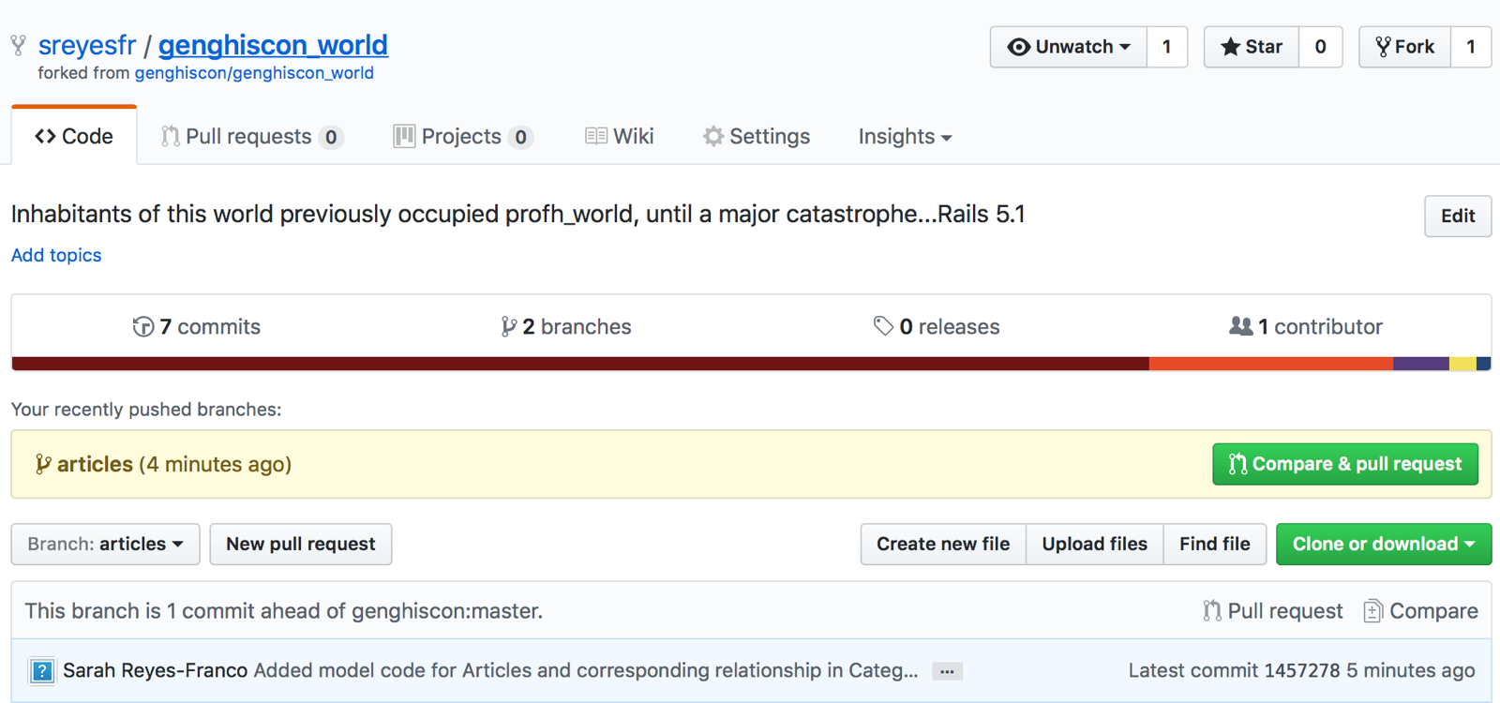
Task: Click Create new file
Action: point(943,544)
